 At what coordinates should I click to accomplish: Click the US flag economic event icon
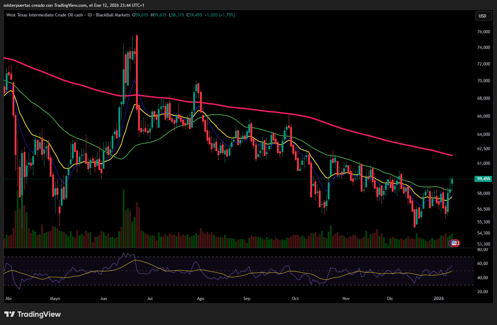tap(454, 243)
